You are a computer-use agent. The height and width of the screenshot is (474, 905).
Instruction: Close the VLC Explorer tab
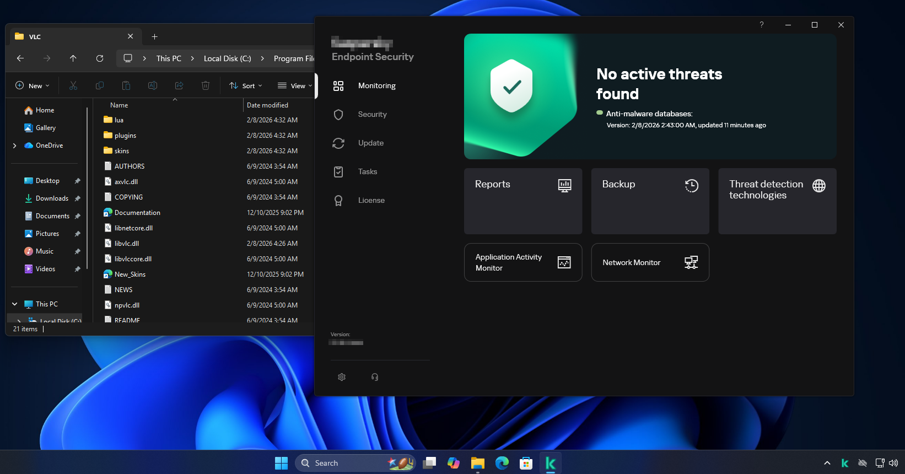tap(131, 36)
